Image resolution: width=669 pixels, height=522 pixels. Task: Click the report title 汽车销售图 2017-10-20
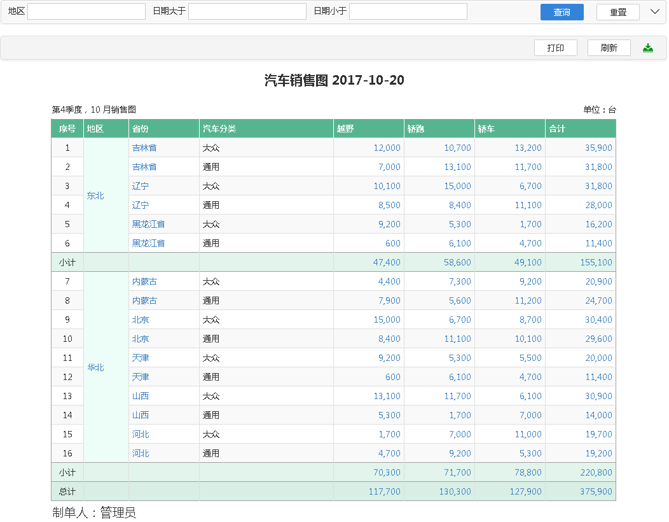point(334,80)
